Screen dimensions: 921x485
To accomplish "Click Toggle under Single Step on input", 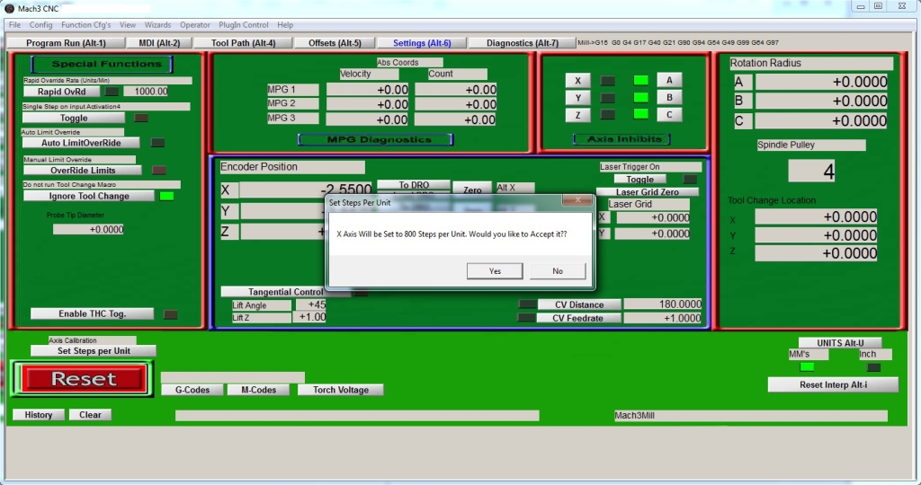I will pos(74,118).
